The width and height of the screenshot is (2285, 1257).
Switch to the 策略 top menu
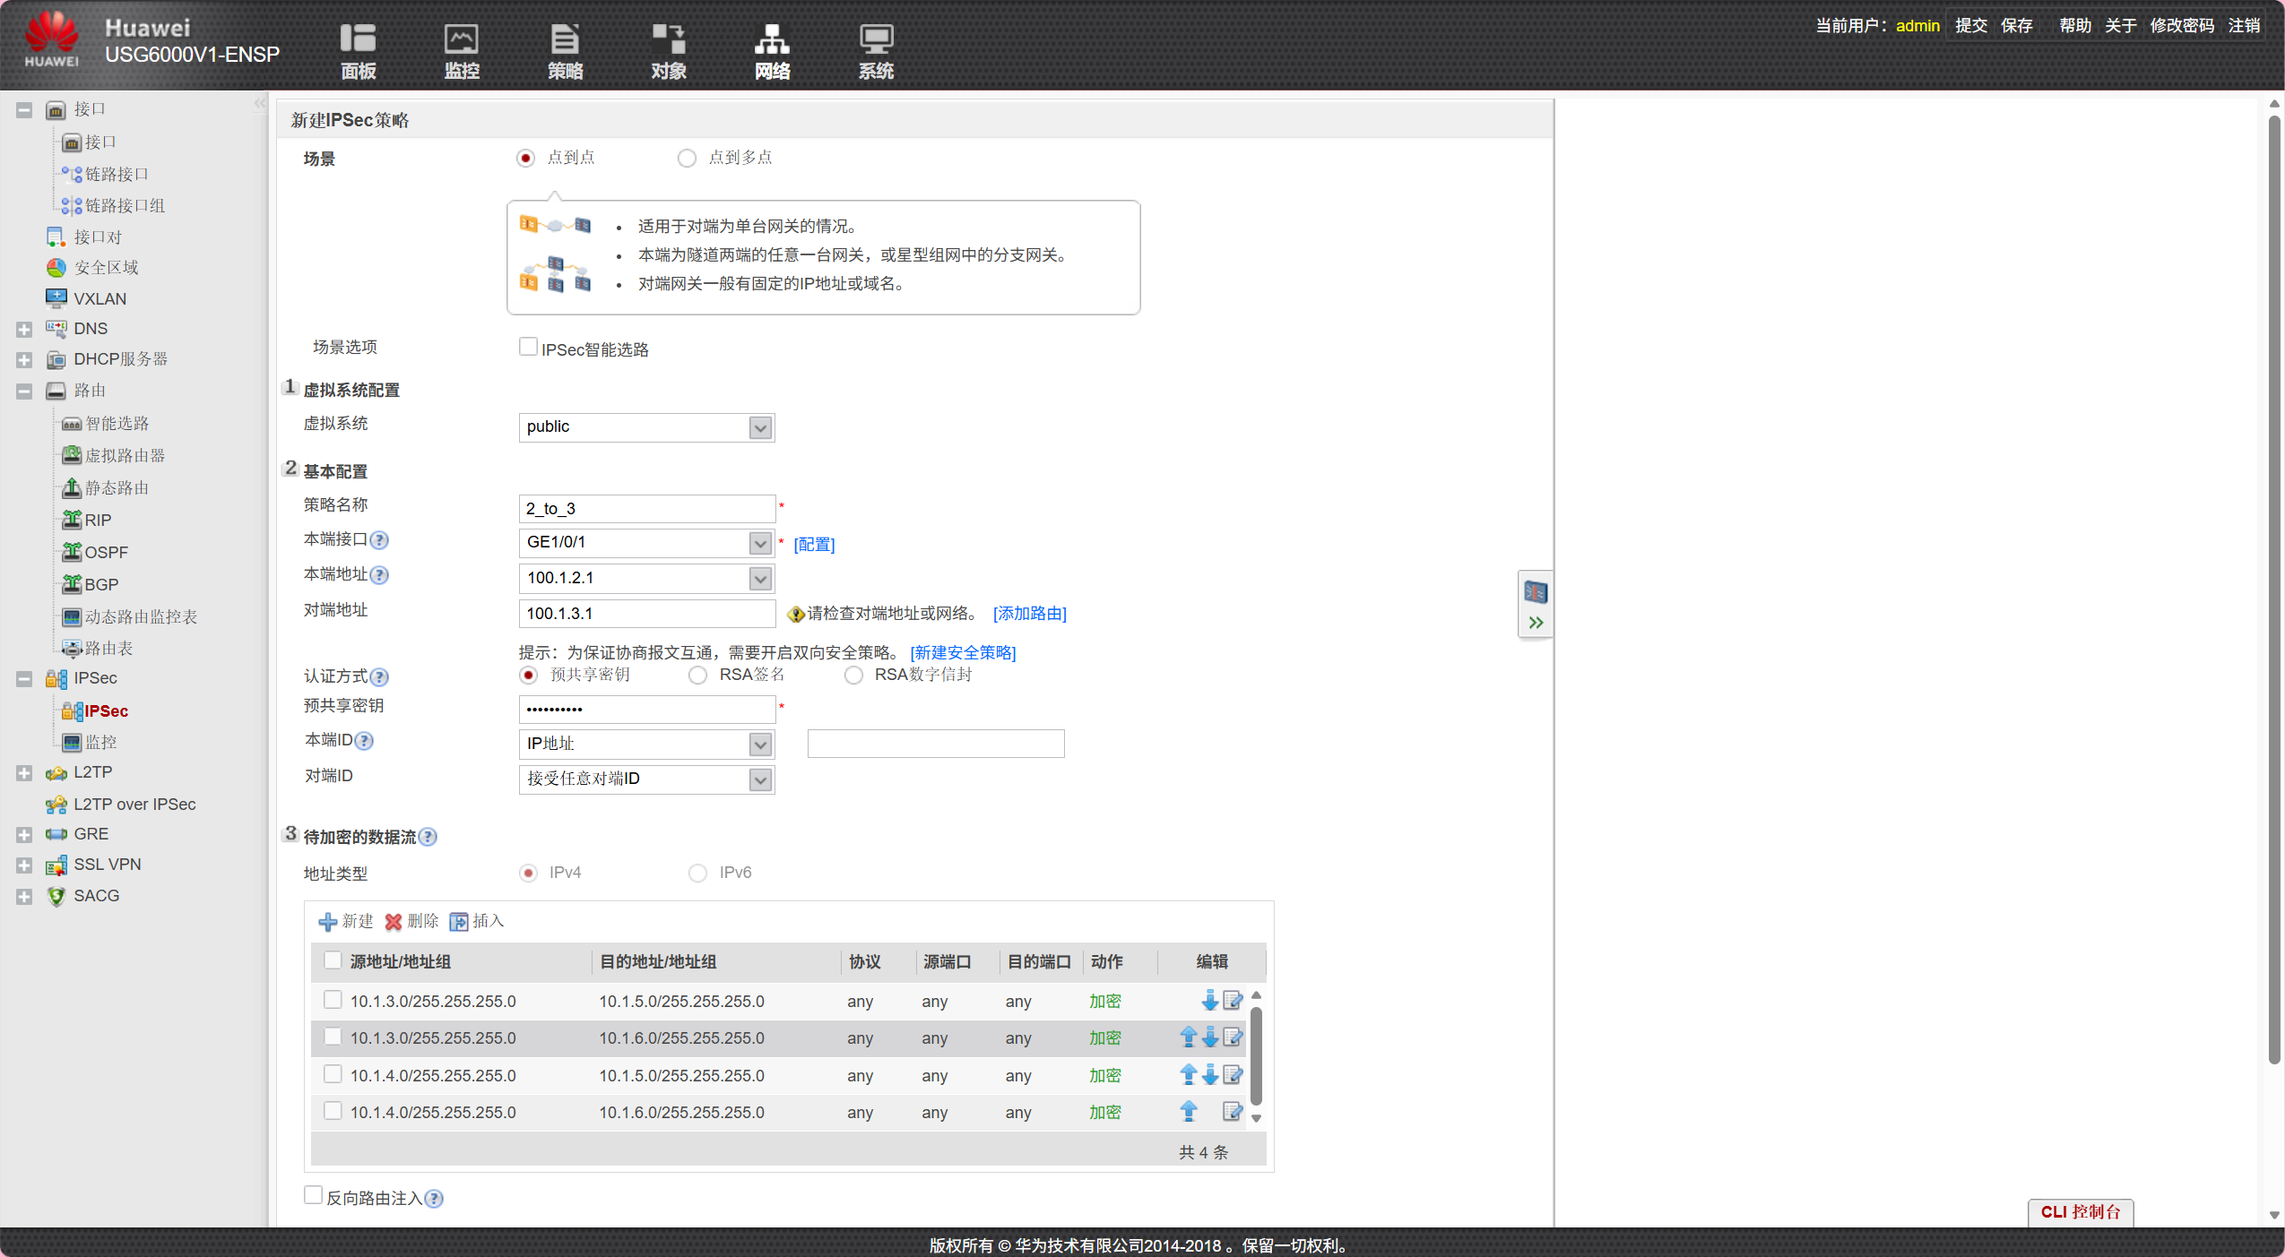tap(565, 39)
